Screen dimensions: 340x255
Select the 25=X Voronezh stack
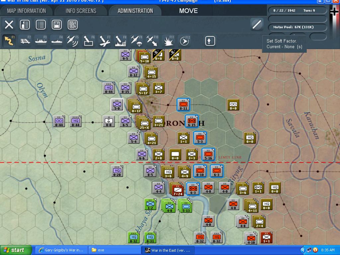tap(145, 124)
